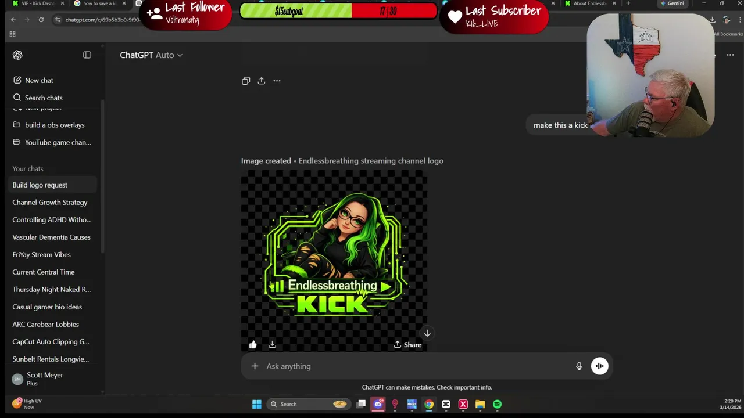Open the Vascular Dementia Causes chat
744x418 pixels.
pyautogui.click(x=52, y=237)
